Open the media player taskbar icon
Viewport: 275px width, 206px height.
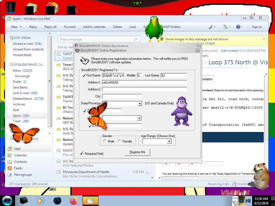tap(40, 201)
